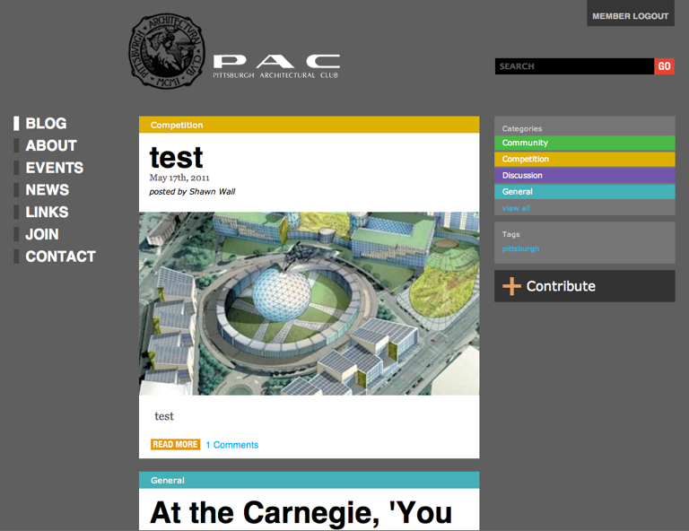Image resolution: width=689 pixels, height=531 pixels.
Task: Click the red GO search button
Action: pyautogui.click(x=664, y=66)
